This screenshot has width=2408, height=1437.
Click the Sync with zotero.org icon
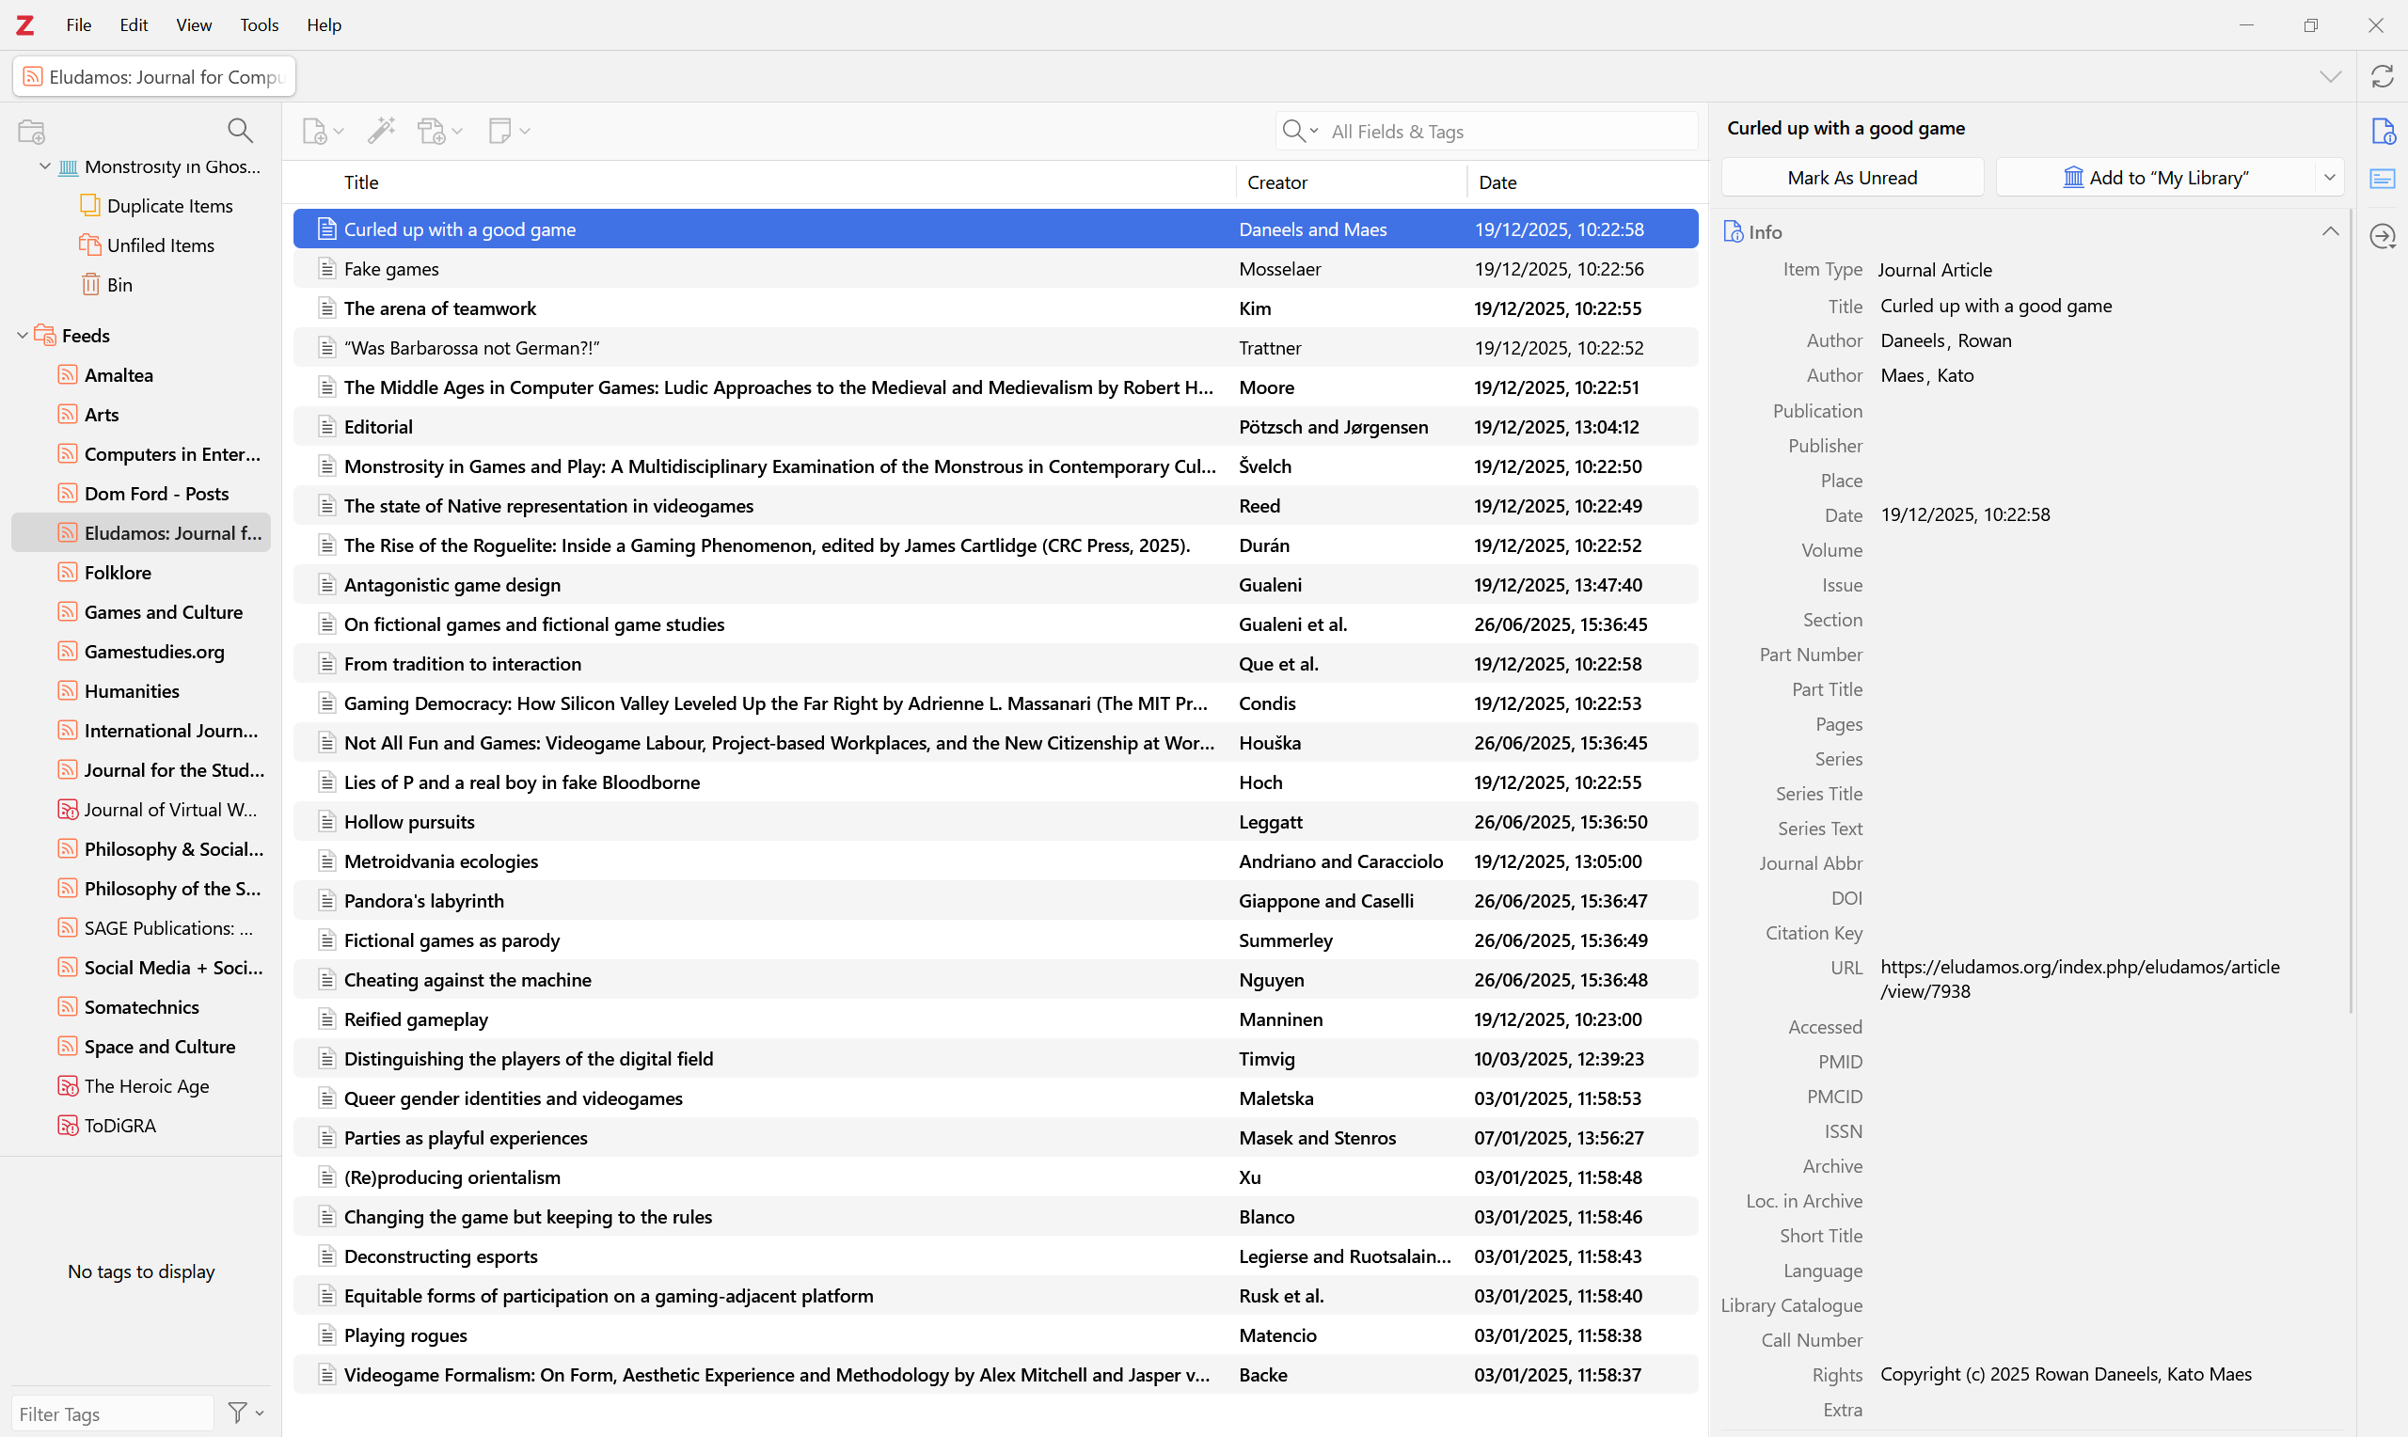pos(2382,76)
